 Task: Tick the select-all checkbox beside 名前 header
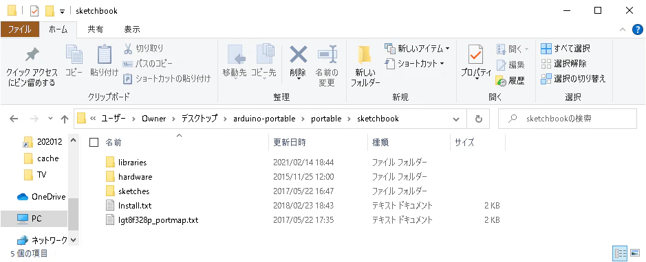tap(94, 143)
